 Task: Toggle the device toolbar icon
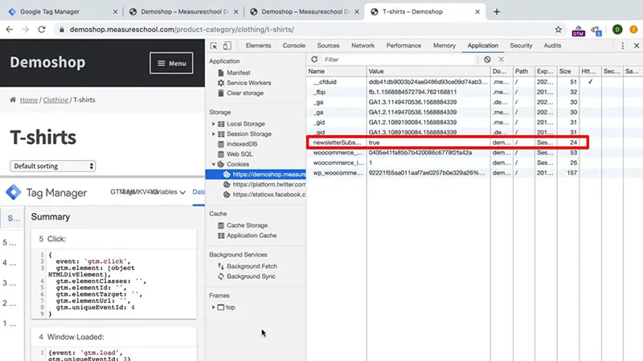tap(227, 46)
